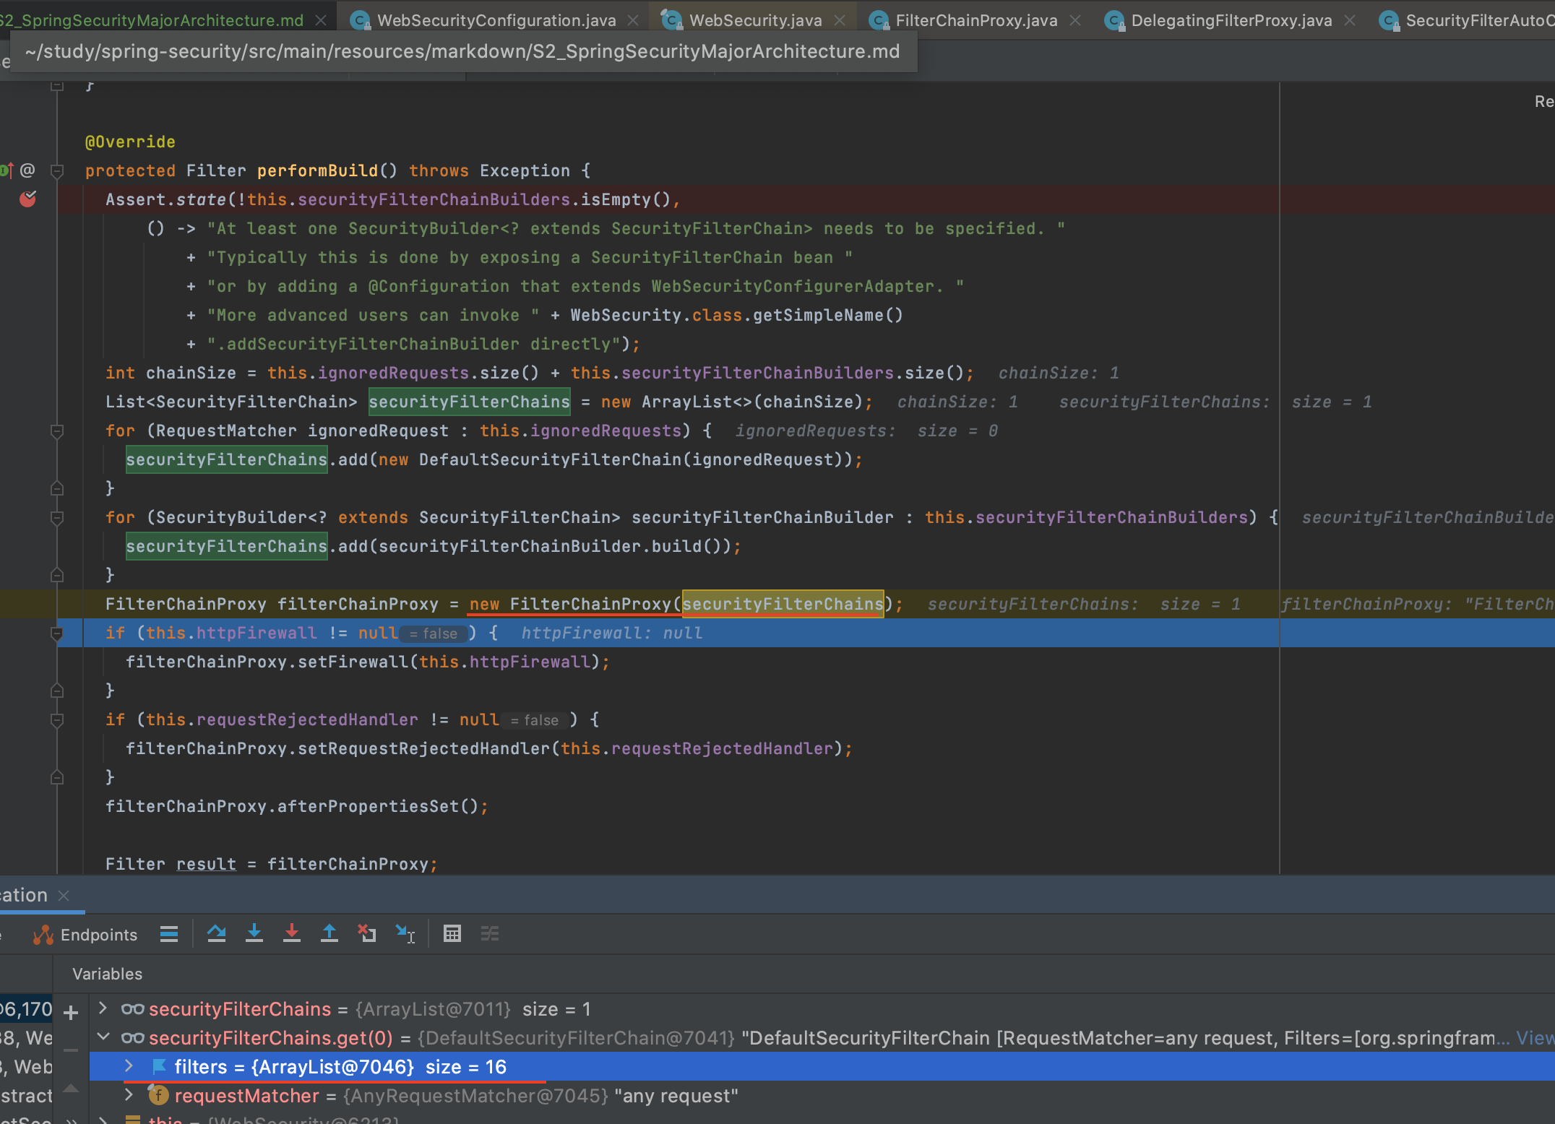
Task: Click Run to Cursor icon
Action: 405,933
